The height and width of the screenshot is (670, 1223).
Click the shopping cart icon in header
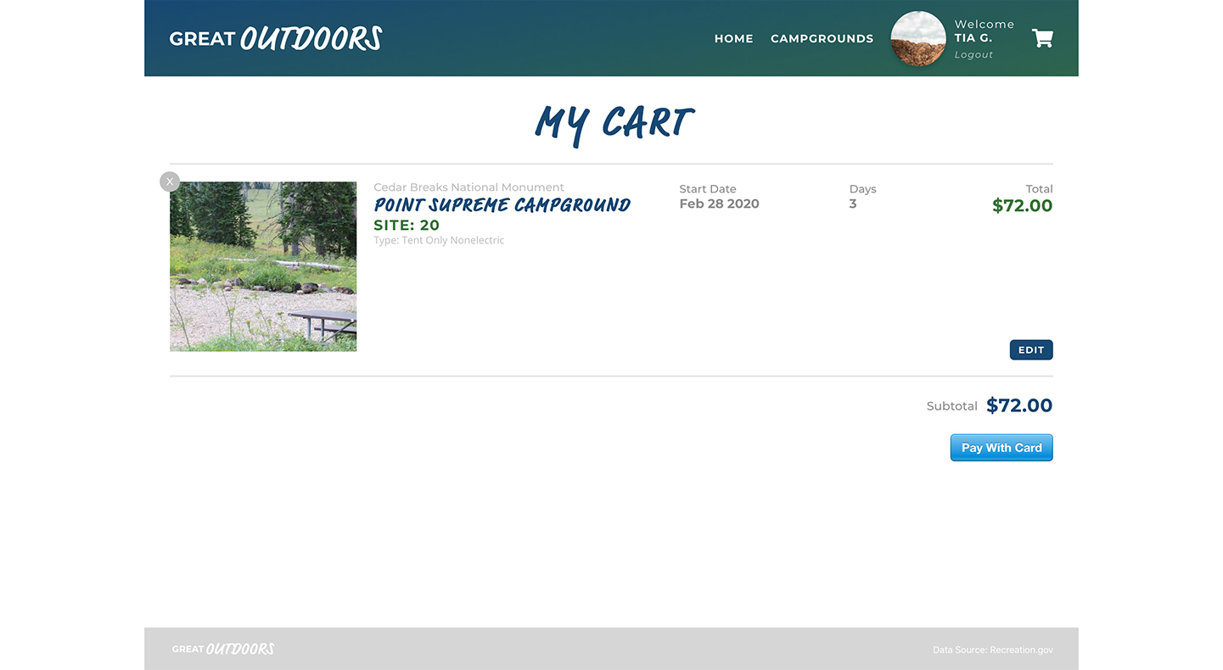(x=1042, y=38)
